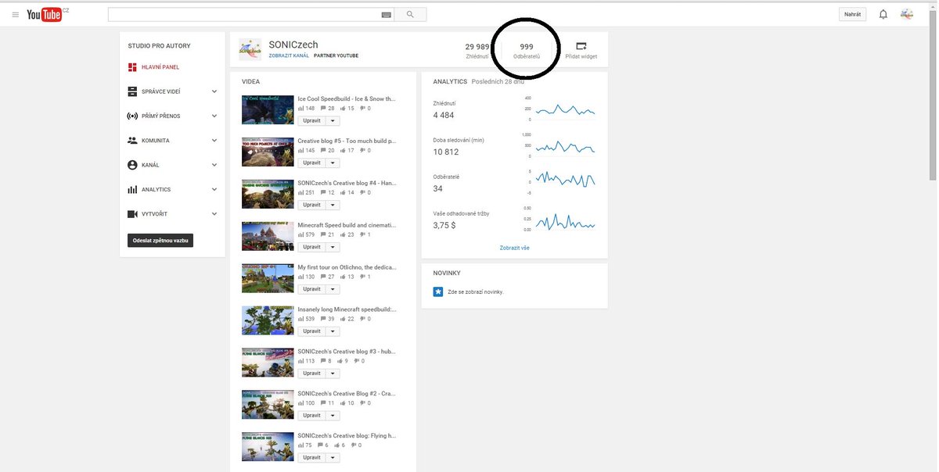Expand Kanál submenu chevron
The image size is (939, 472).
pos(214,165)
